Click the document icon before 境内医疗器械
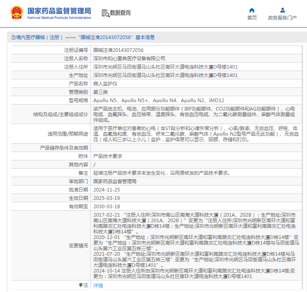 coord(14,37)
